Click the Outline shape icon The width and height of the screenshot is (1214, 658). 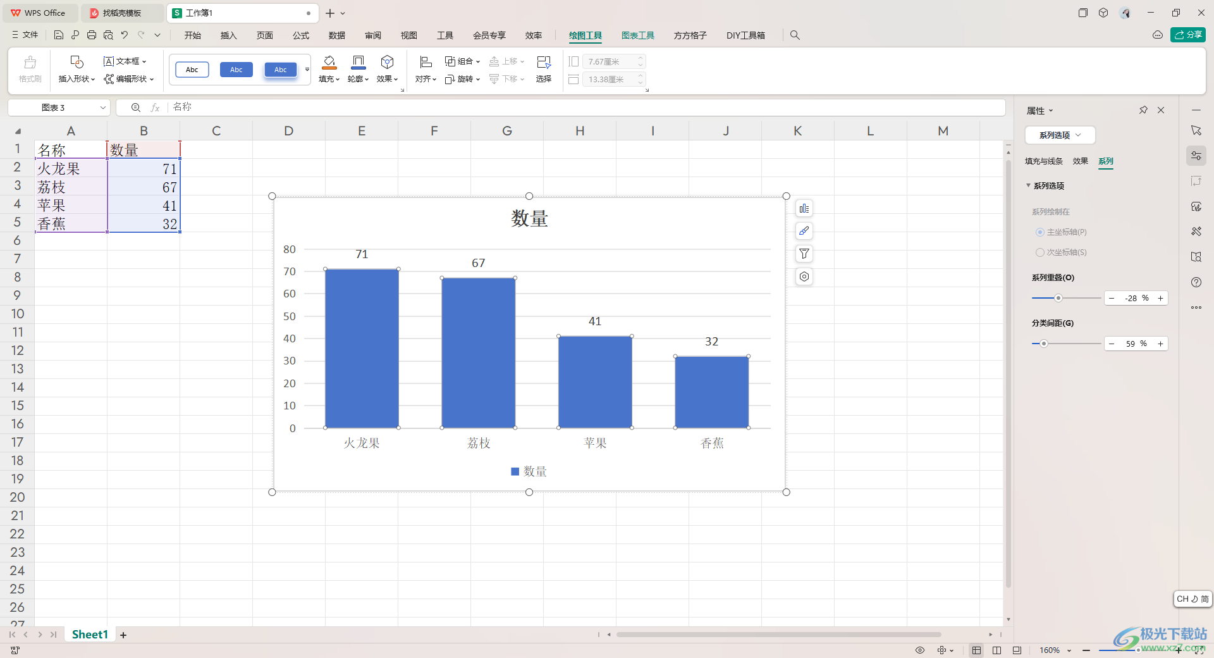[x=359, y=62]
